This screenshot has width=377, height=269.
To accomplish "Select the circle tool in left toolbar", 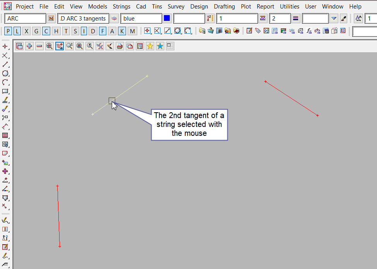I will (5, 74).
